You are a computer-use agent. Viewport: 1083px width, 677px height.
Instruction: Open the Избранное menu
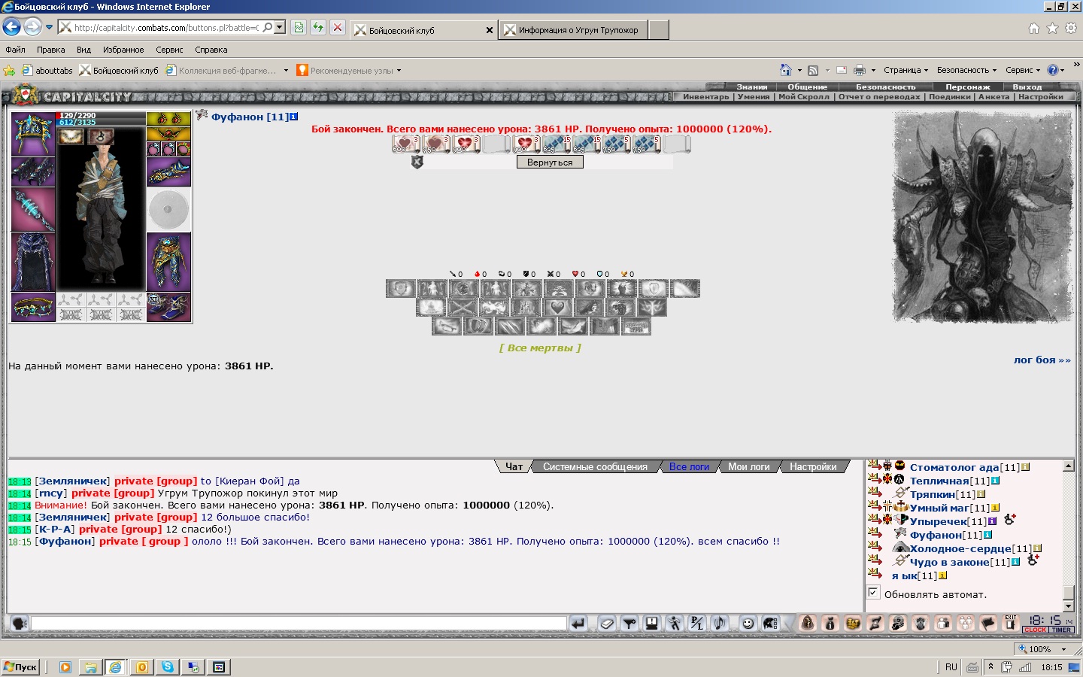(123, 50)
